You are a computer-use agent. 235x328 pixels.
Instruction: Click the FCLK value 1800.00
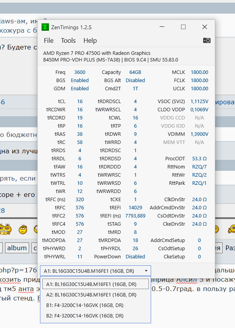pyautogui.click(x=200, y=80)
